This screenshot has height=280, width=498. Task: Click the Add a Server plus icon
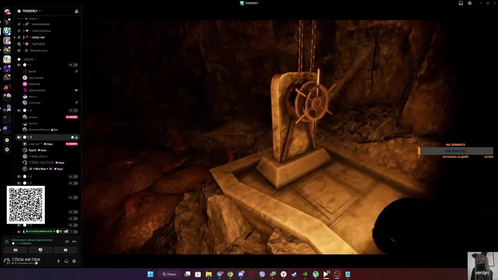tap(7, 140)
